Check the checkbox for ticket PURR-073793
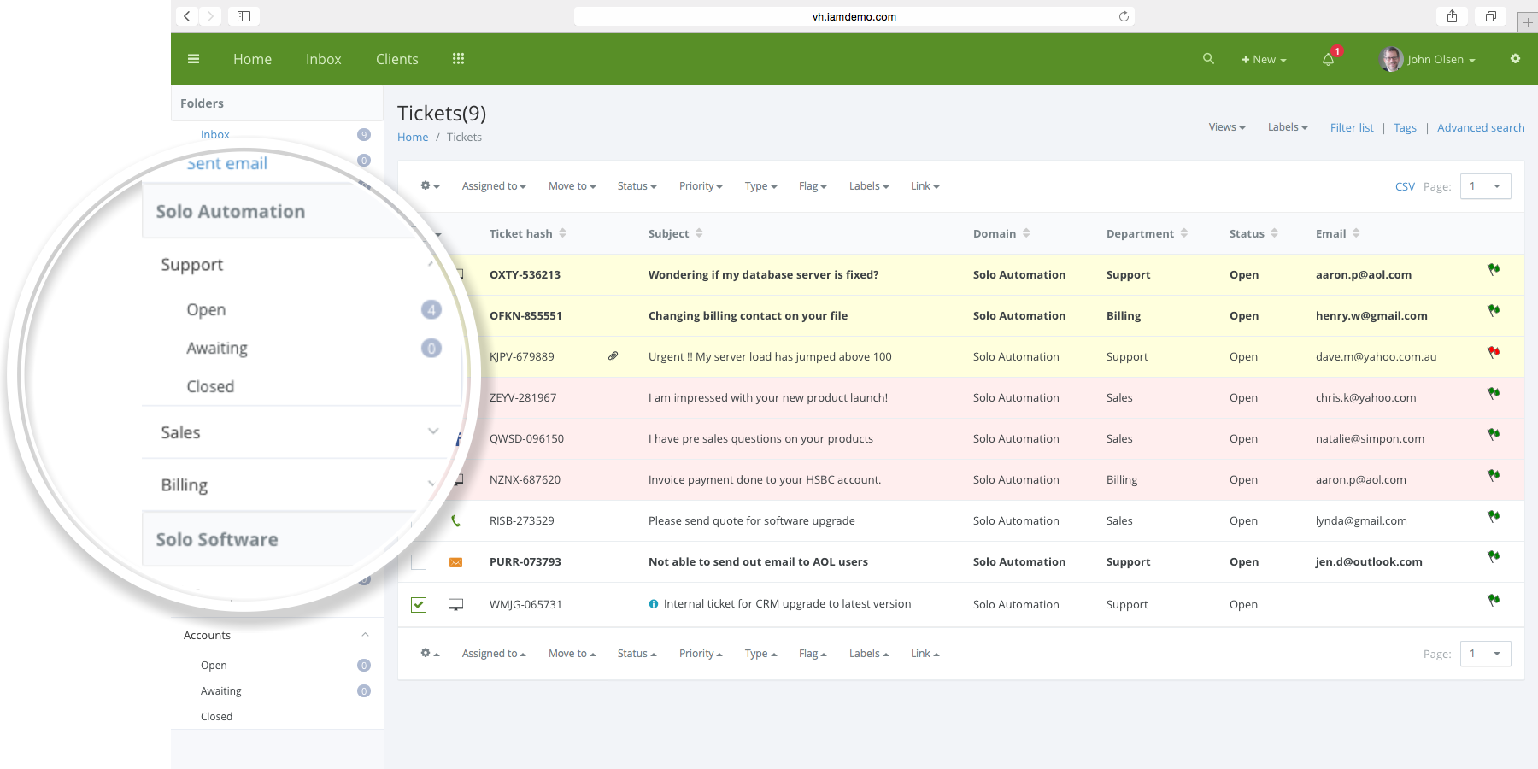This screenshot has height=769, width=1538. pyautogui.click(x=419, y=562)
